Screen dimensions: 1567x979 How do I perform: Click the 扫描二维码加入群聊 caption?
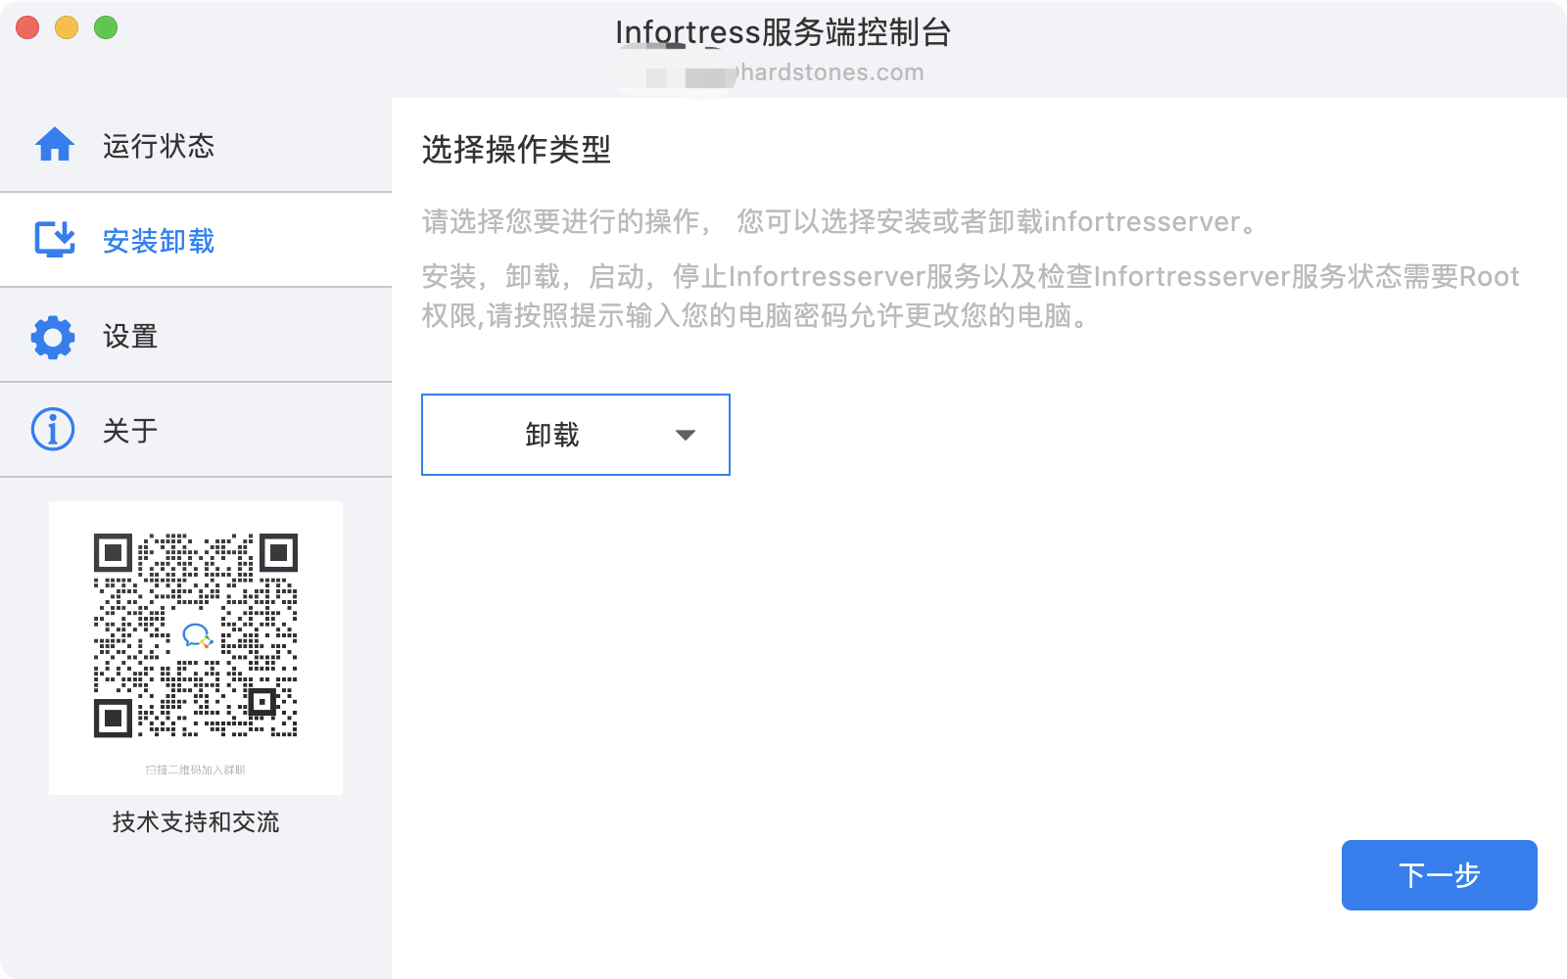tap(196, 769)
